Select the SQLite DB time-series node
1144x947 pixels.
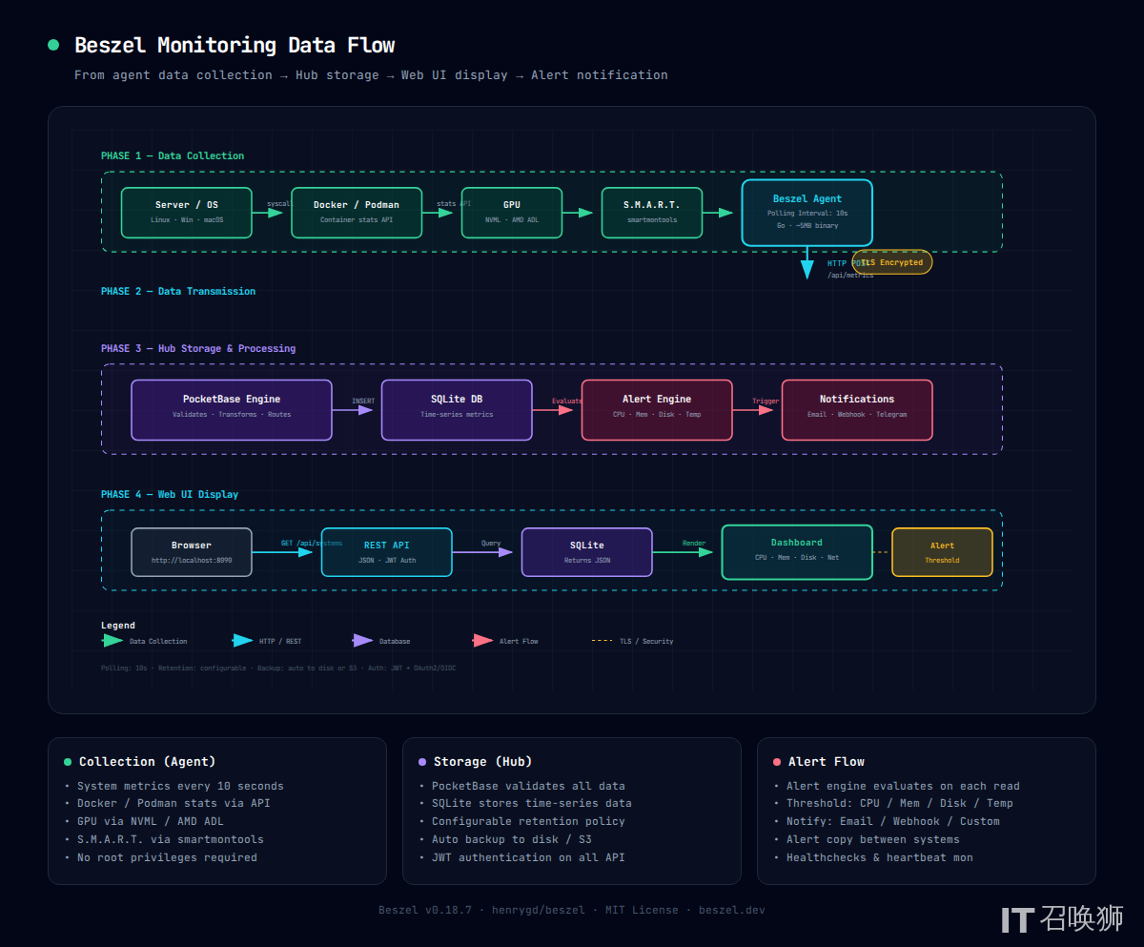[x=457, y=410]
